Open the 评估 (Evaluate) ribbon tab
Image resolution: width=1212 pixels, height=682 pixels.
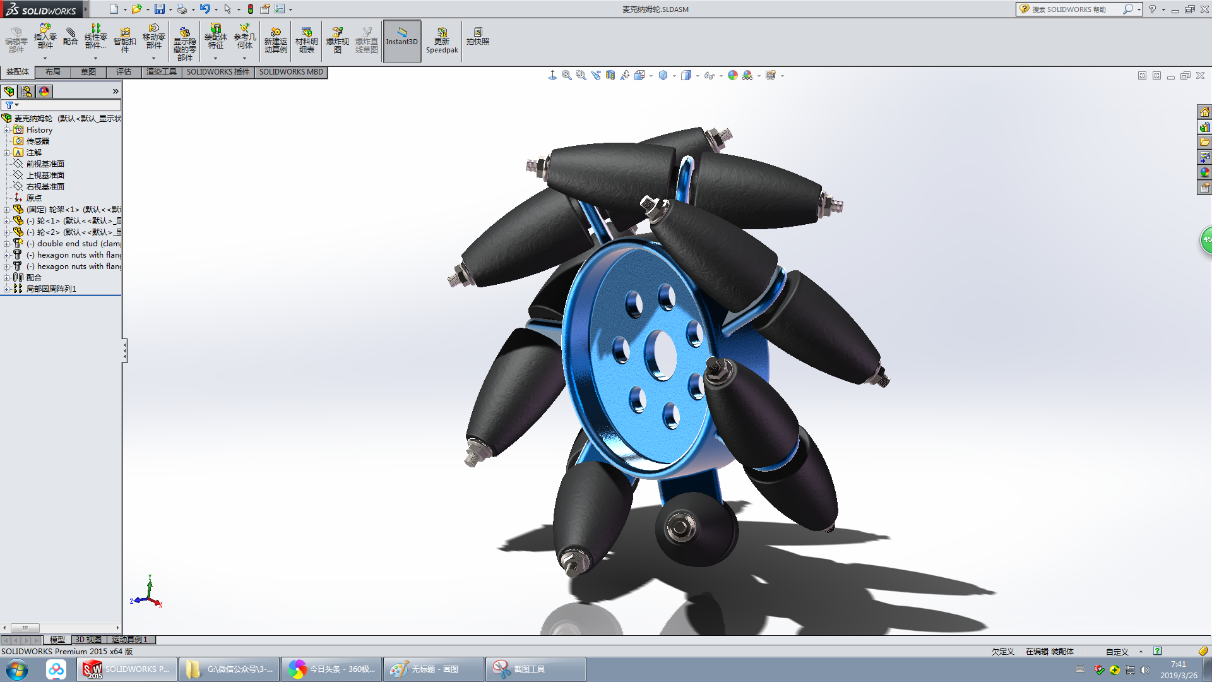pos(124,72)
